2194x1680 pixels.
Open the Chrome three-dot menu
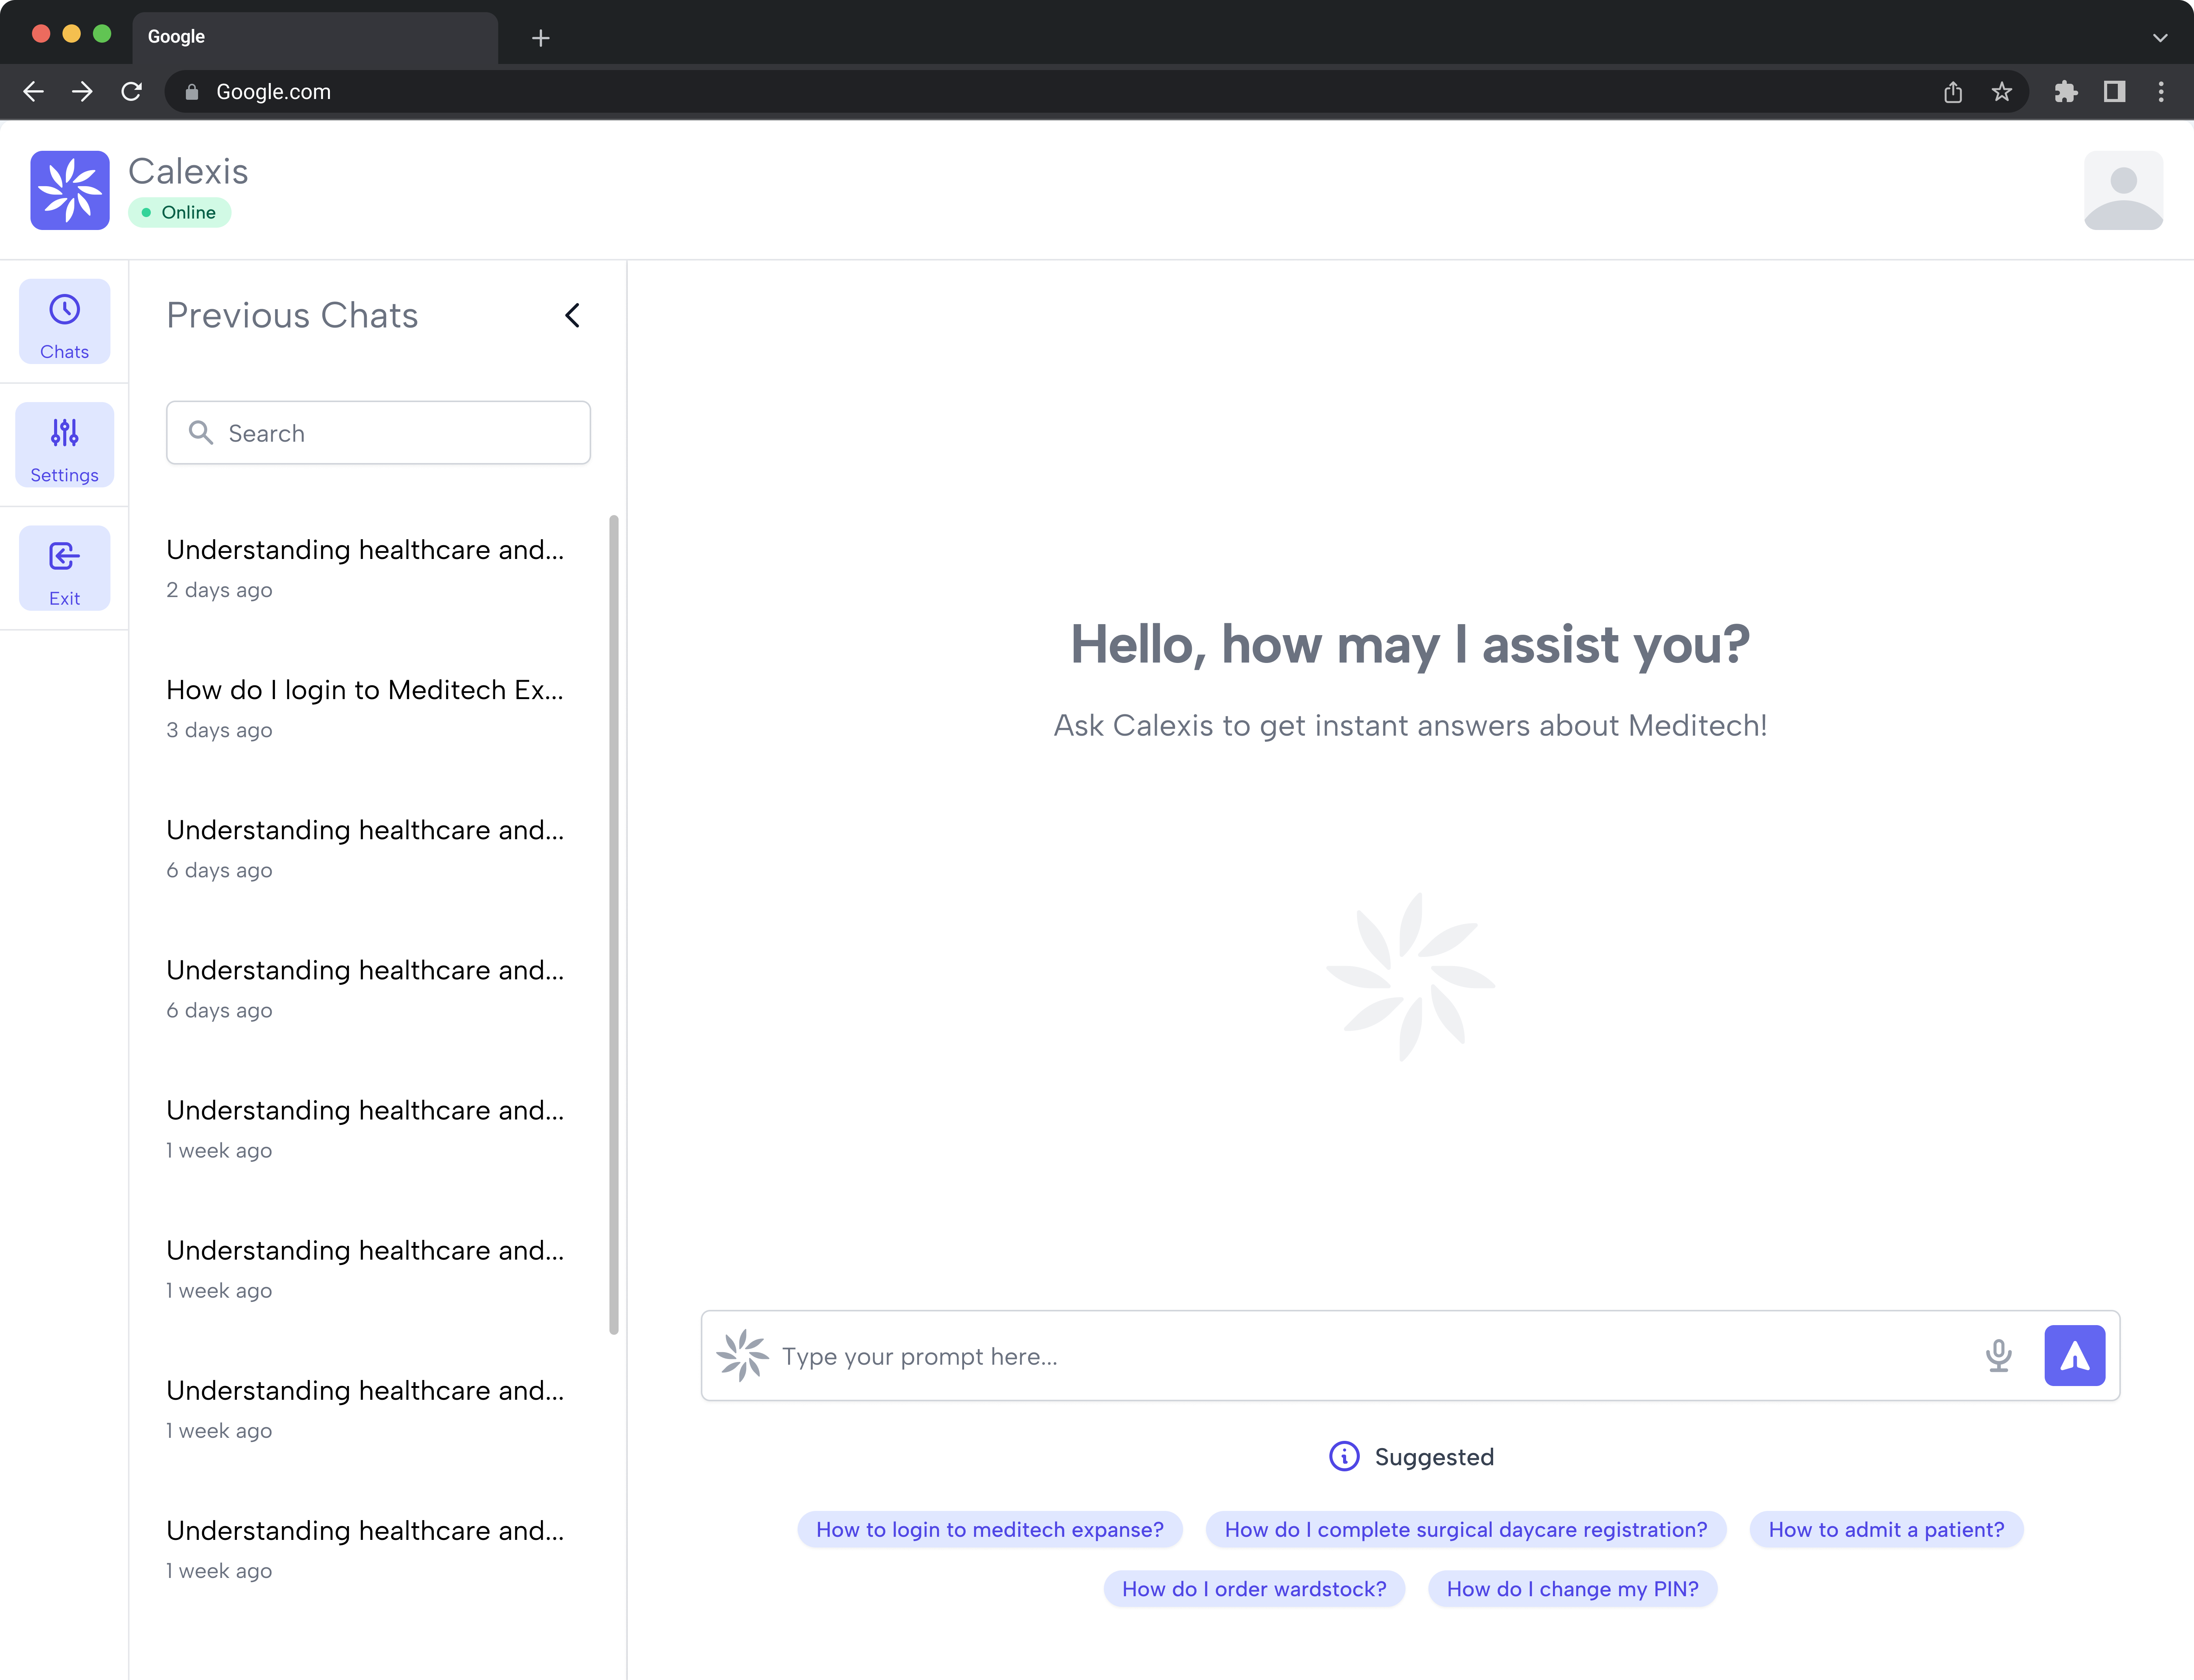coord(2160,91)
